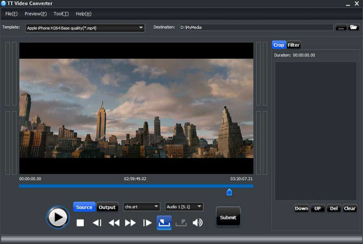Click the TT Video Converter app icon
The image size is (363, 244).
click(3, 3)
